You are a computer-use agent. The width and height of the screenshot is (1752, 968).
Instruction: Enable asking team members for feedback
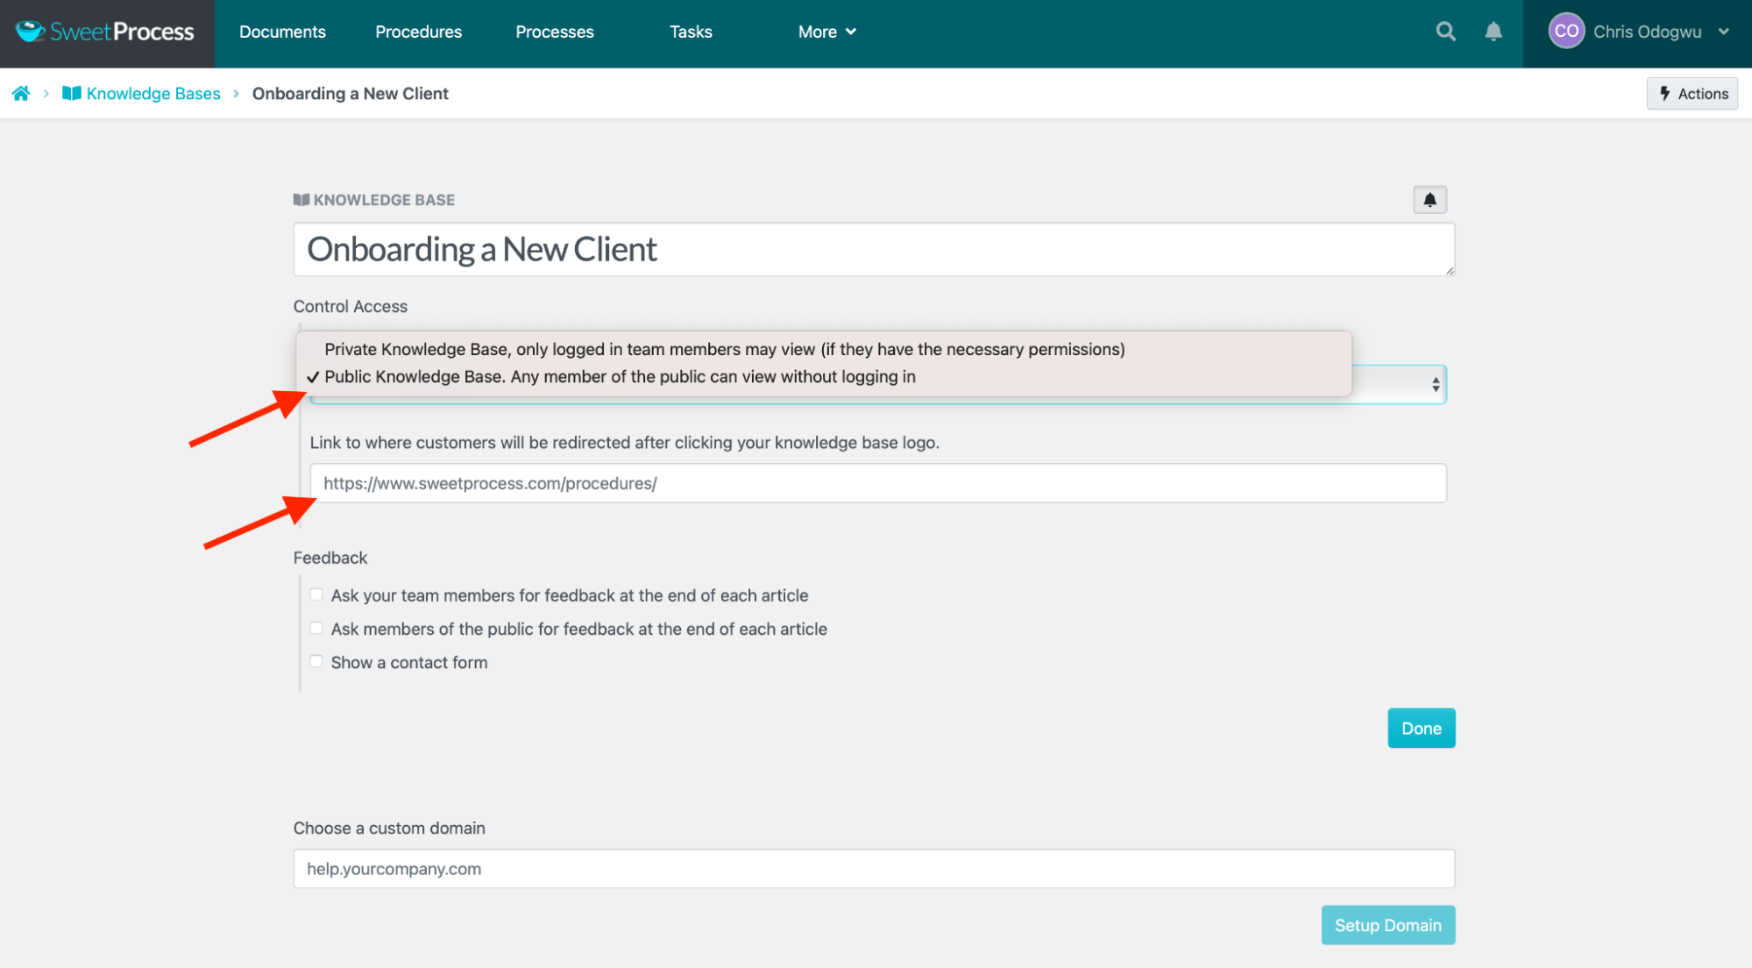pyautogui.click(x=316, y=594)
